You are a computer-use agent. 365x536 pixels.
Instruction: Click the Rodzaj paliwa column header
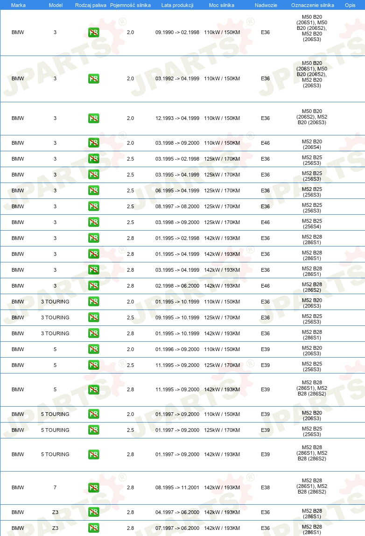coord(91,5)
